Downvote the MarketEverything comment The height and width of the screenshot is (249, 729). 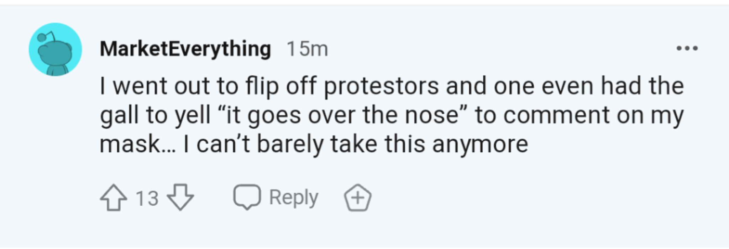click(x=180, y=197)
